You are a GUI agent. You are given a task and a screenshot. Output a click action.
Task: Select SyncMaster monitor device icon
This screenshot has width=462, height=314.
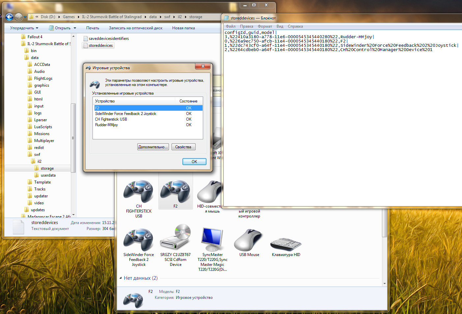point(212,249)
